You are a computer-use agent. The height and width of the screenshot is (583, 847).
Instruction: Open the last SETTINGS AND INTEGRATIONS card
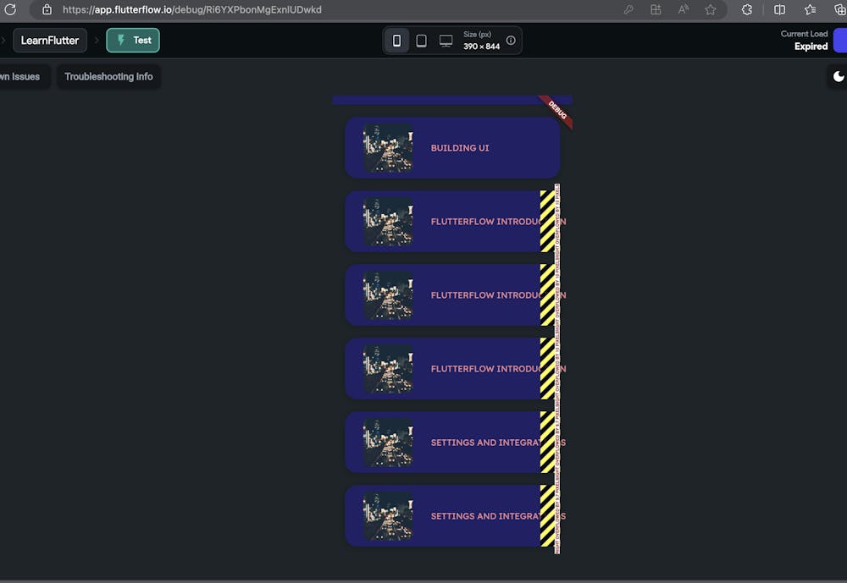click(x=452, y=516)
